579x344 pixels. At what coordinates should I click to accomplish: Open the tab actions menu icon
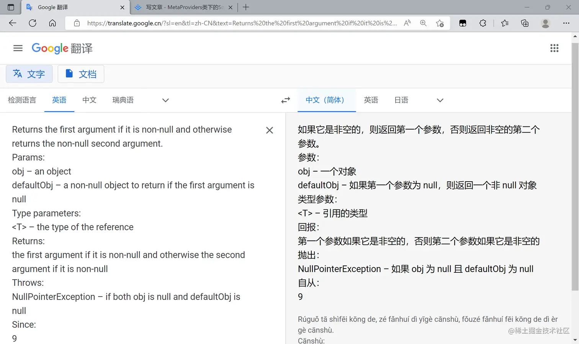pyautogui.click(x=11, y=7)
